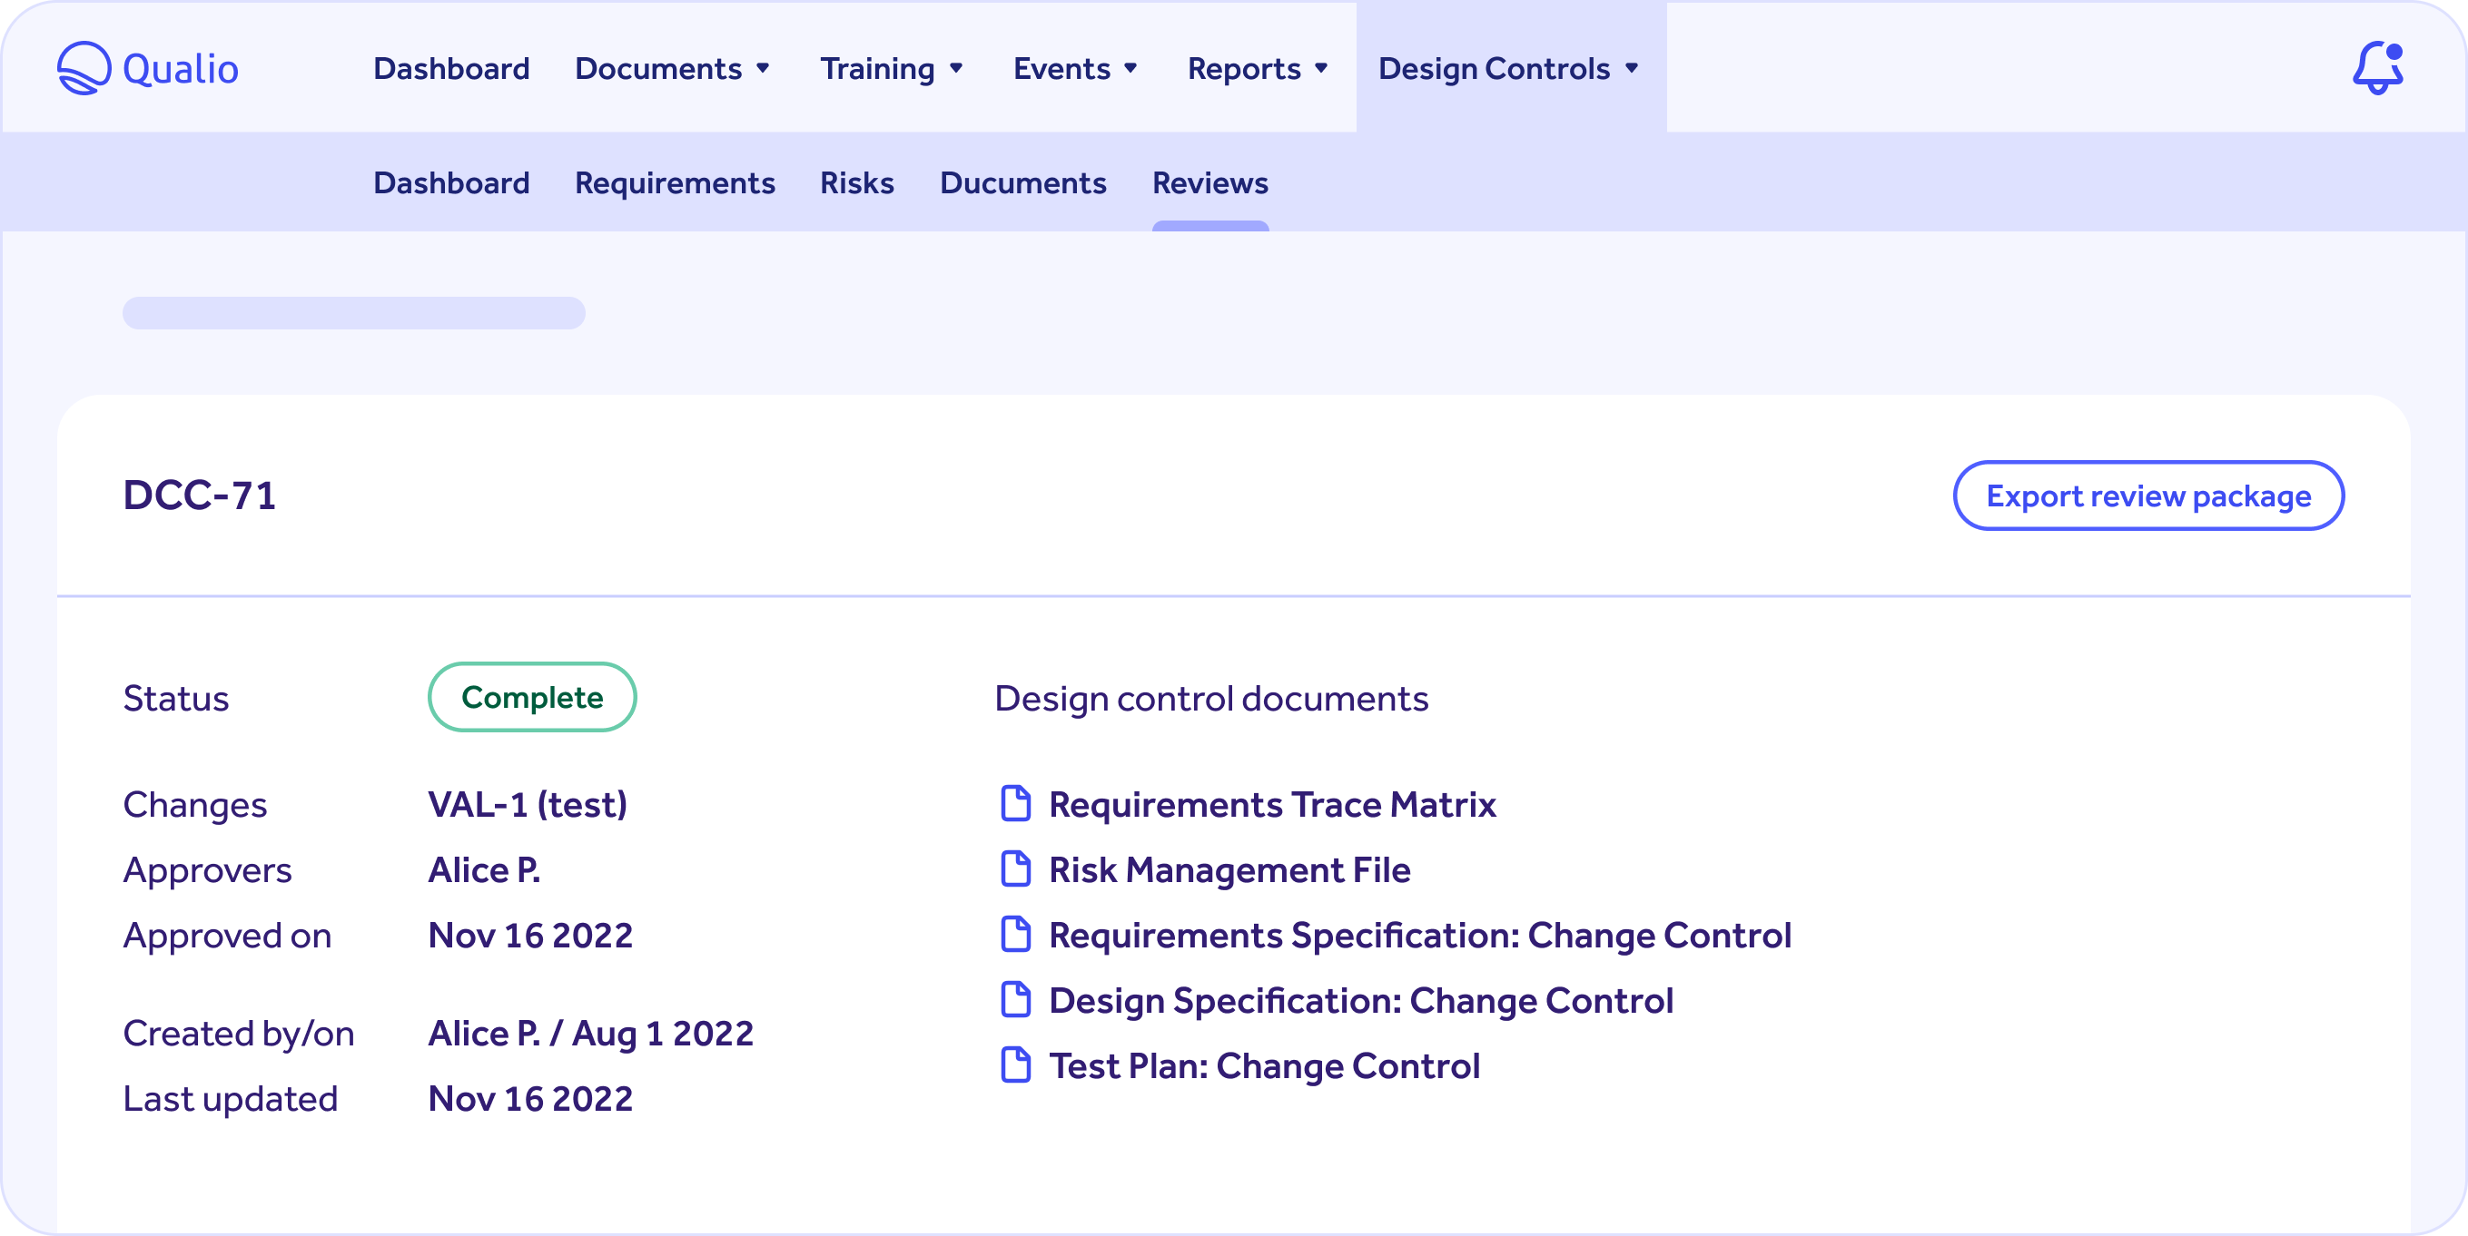This screenshot has width=2468, height=1236.
Task: Open the Training dropdown
Action: click(892, 68)
